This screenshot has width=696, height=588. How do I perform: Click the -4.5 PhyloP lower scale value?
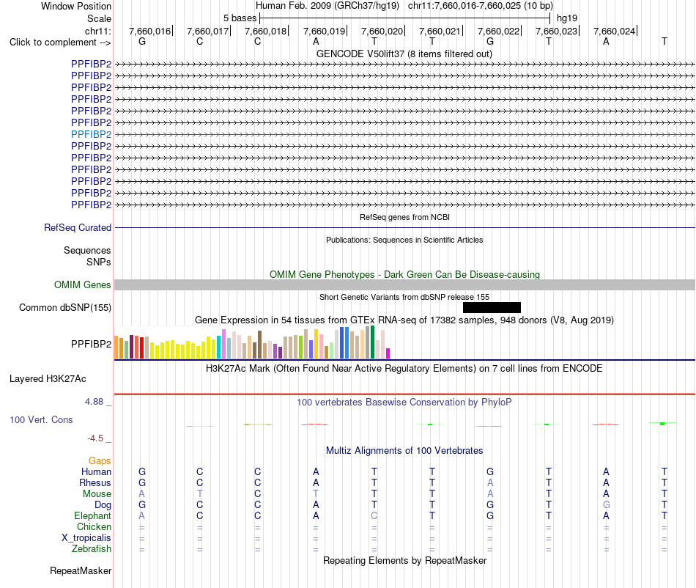coord(95,438)
